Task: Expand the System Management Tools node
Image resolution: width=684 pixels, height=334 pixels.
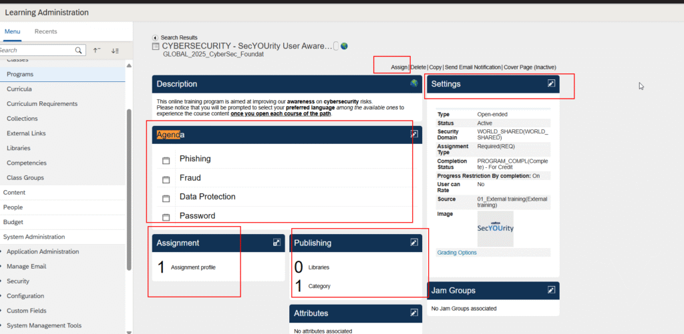Action: click(3, 325)
